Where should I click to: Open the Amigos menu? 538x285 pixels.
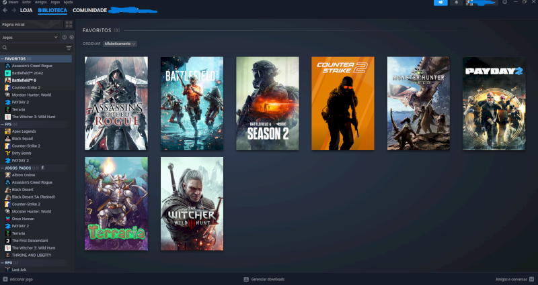[40, 2]
